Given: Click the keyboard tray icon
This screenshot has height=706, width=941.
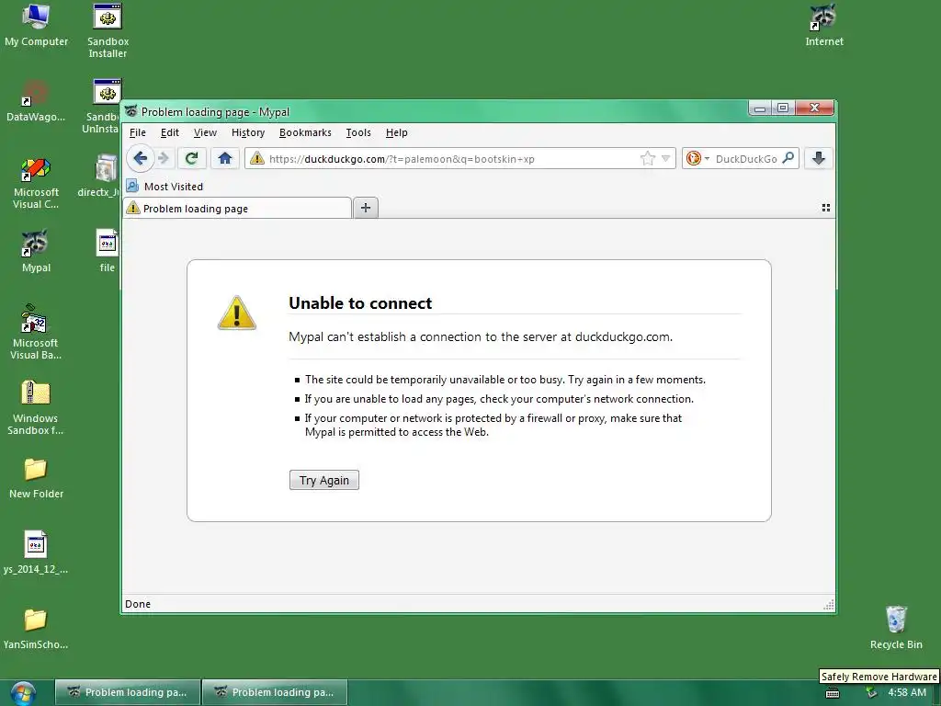Looking at the screenshot, I should coord(833,693).
